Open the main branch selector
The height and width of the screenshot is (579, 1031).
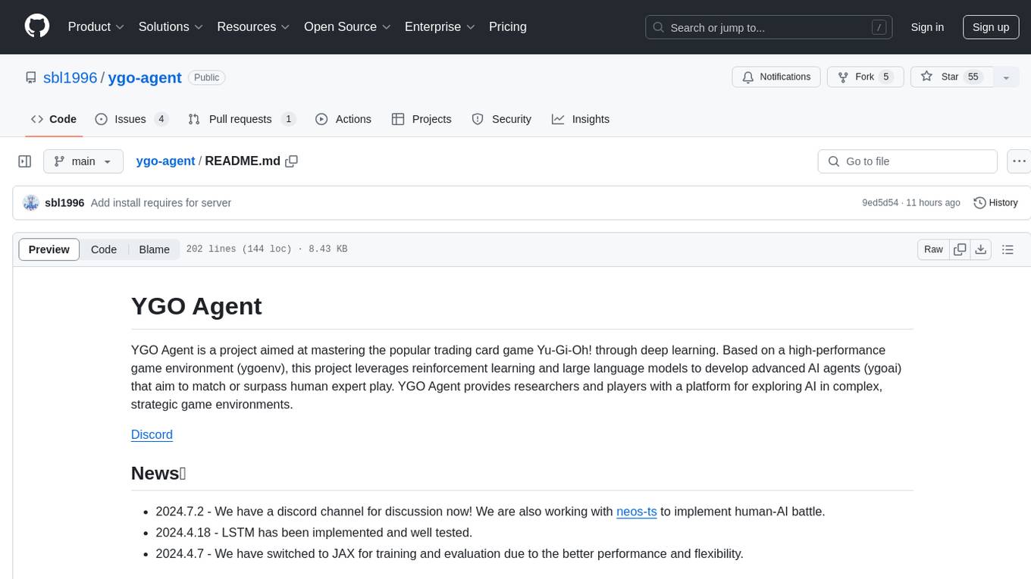[83, 161]
